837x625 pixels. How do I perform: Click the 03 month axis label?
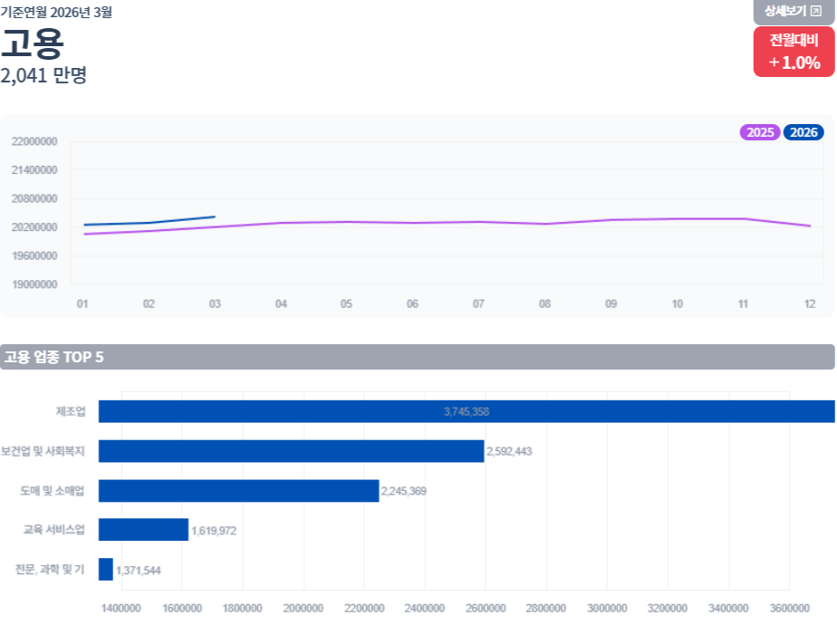[x=215, y=303]
